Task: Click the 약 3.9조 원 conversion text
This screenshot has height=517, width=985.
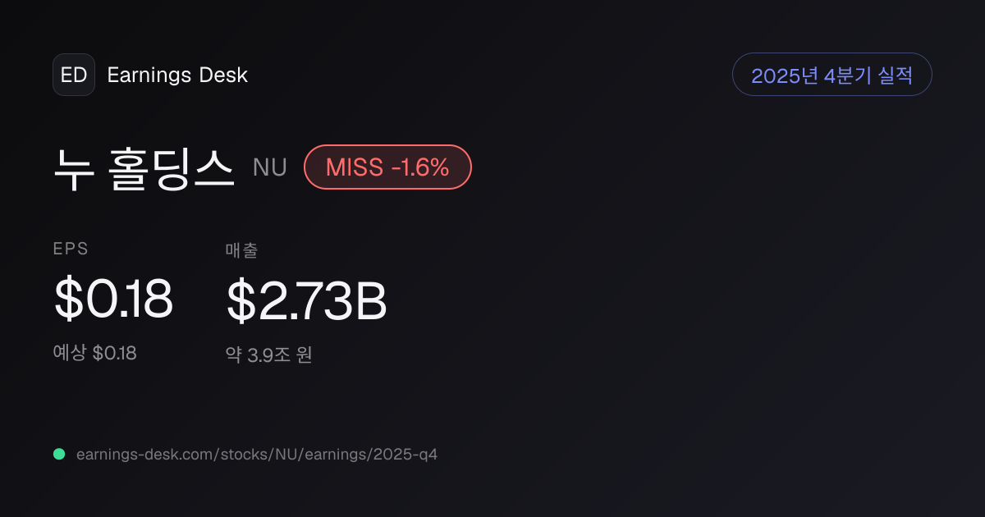Action: pos(268,355)
